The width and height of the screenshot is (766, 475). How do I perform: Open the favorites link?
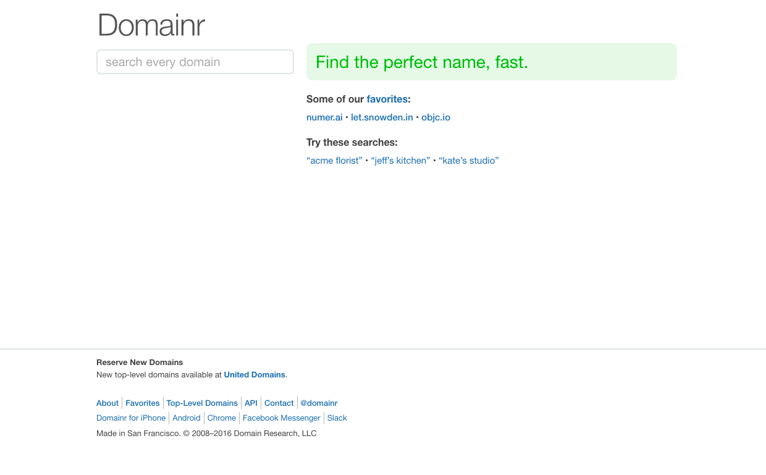pyautogui.click(x=387, y=99)
